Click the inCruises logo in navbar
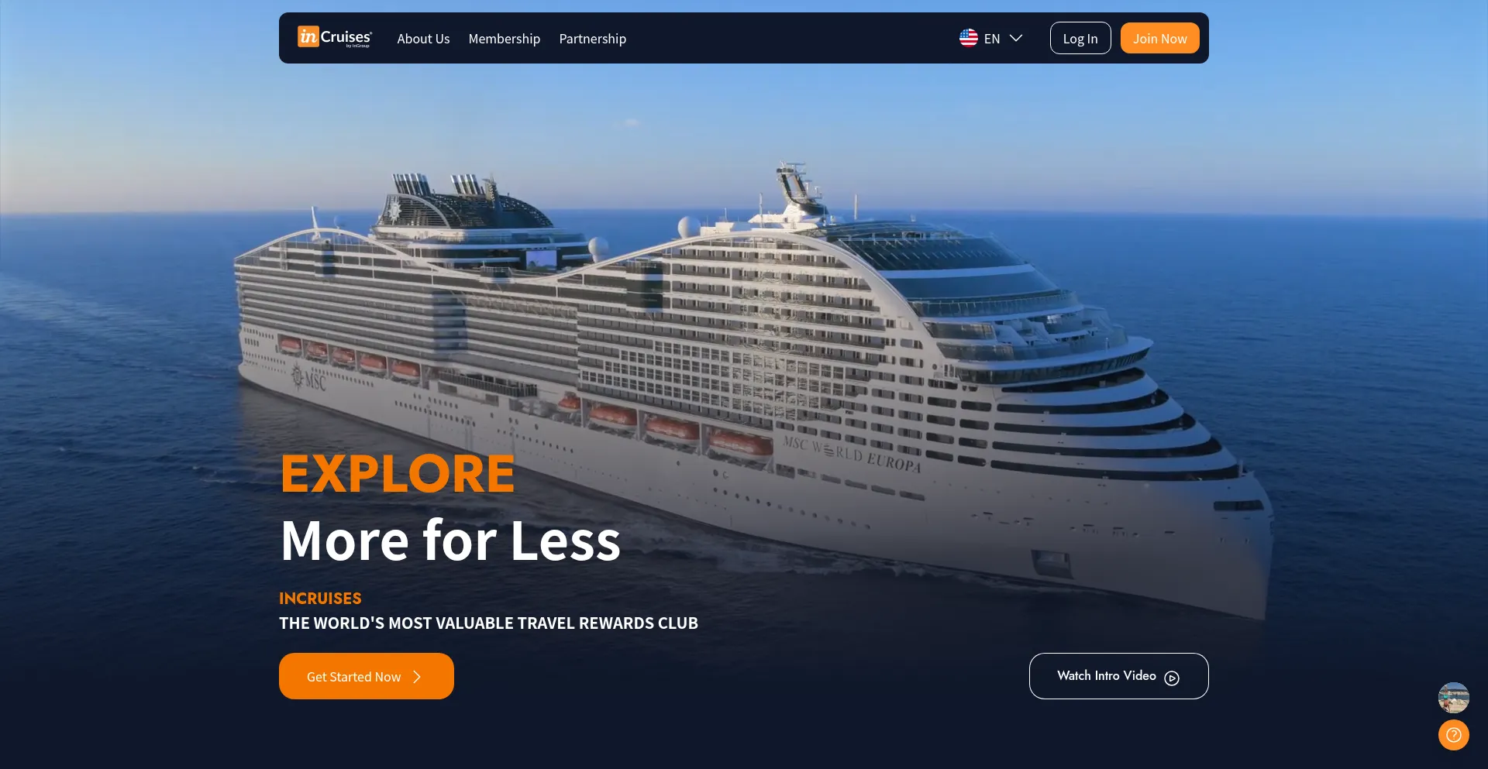 click(335, 37)
